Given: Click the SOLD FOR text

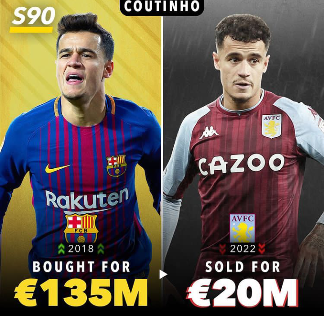Looking at the screenshot, I should click(x=243, y=267).
